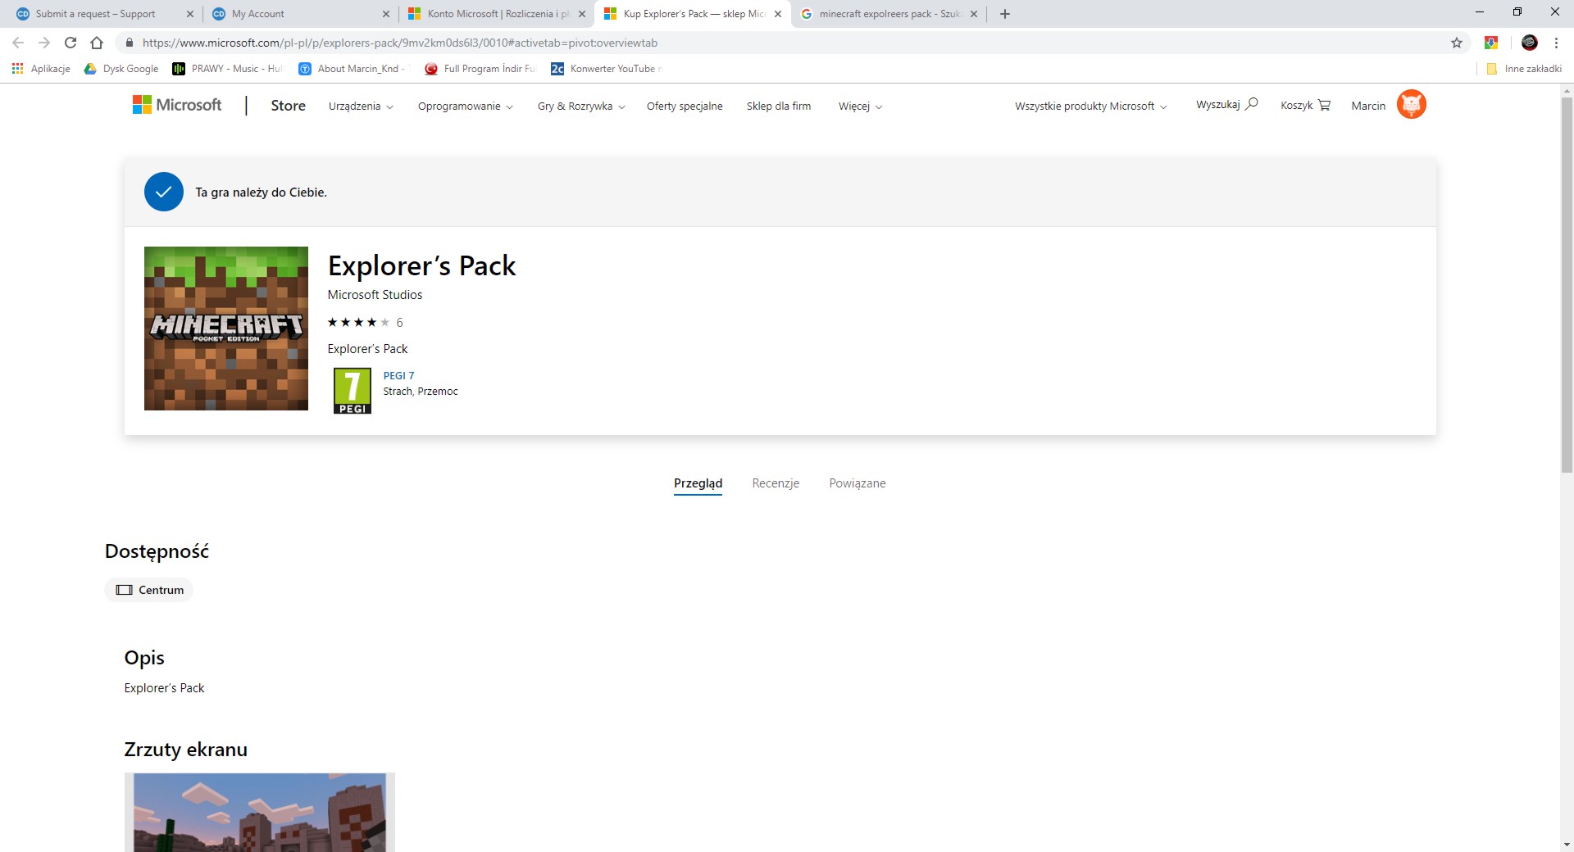Close the Konto Microsoft tab
The width and height of the screenshot is (1574, 852).
582,14
